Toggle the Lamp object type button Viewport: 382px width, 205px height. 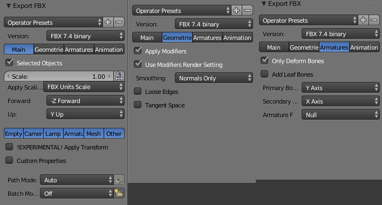point(53,134)
